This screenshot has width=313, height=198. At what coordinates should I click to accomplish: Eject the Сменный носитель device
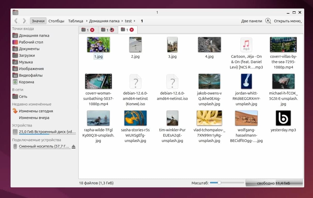(74, 147)
